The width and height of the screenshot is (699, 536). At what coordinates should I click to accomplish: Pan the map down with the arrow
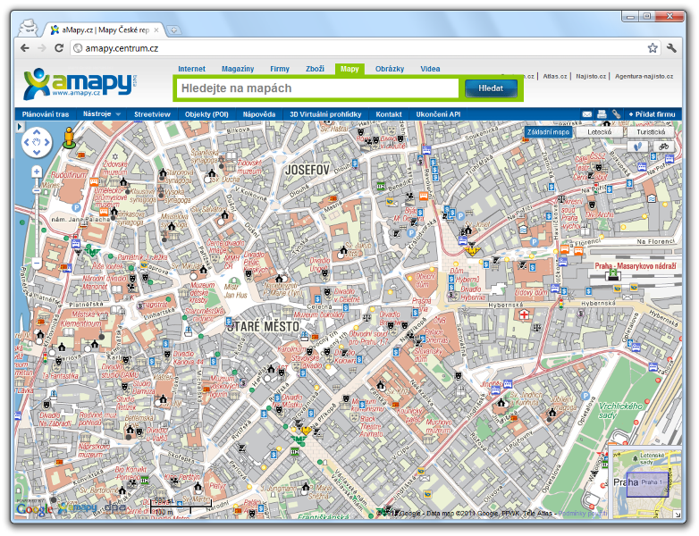(37, 153)
